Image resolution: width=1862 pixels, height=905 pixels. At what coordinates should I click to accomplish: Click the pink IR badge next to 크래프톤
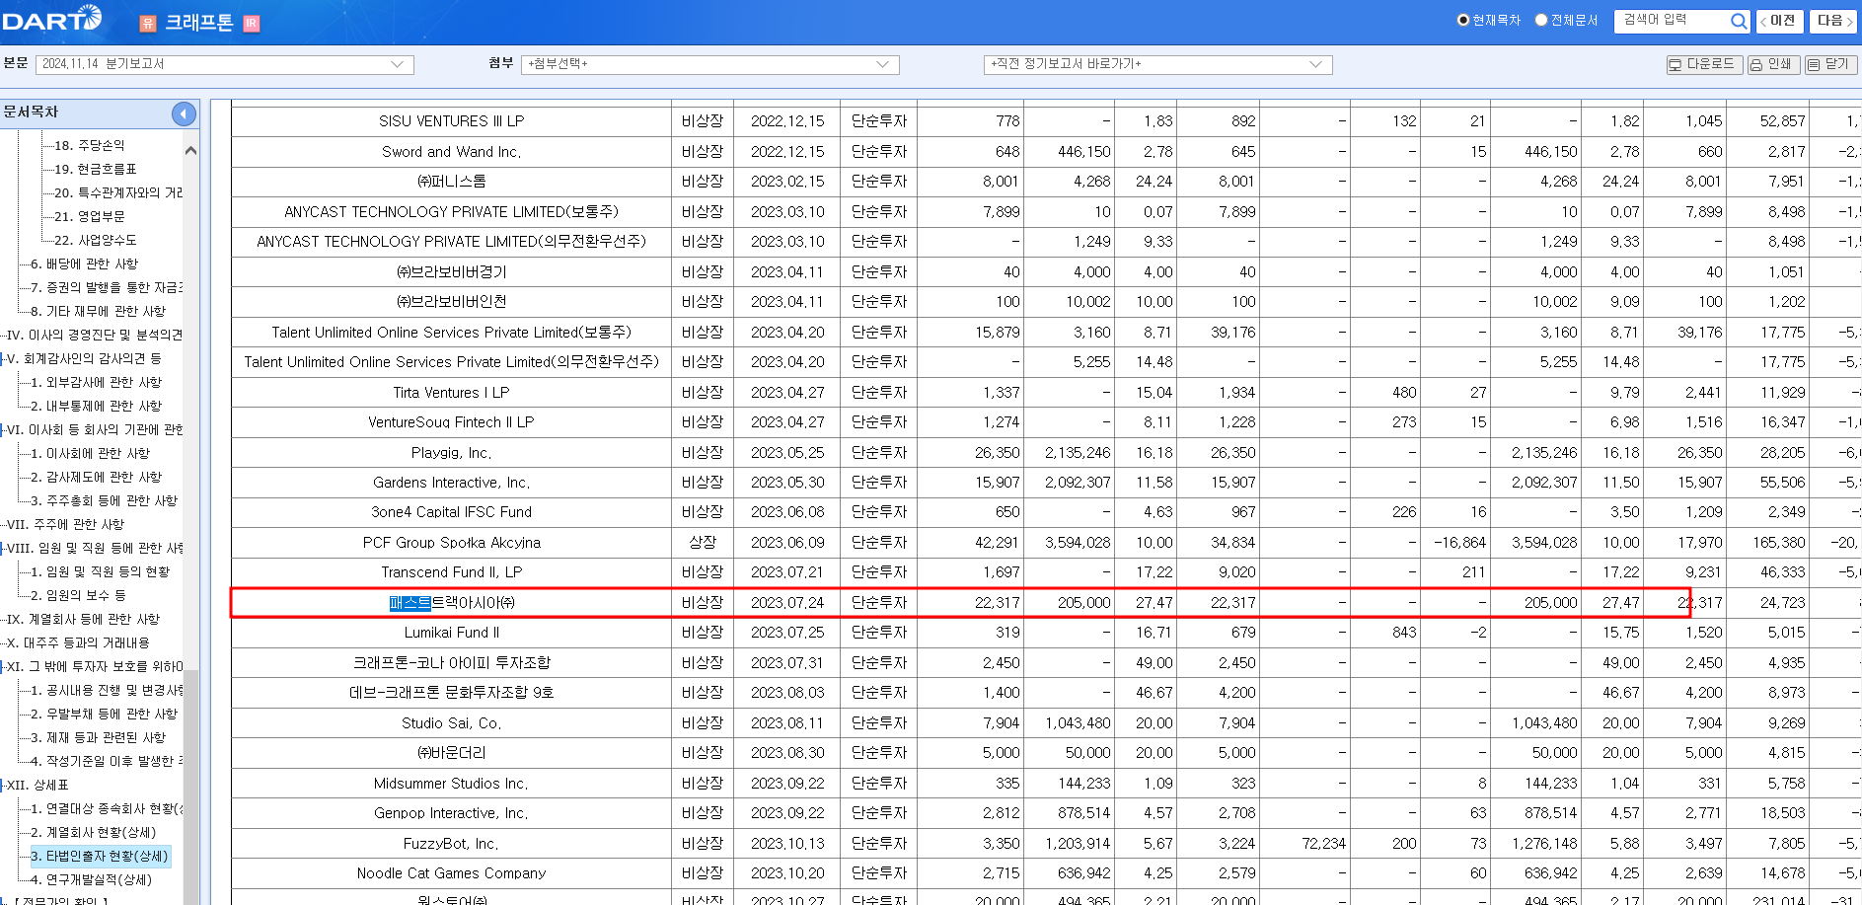pyautogui.click(x=252, y=24)
